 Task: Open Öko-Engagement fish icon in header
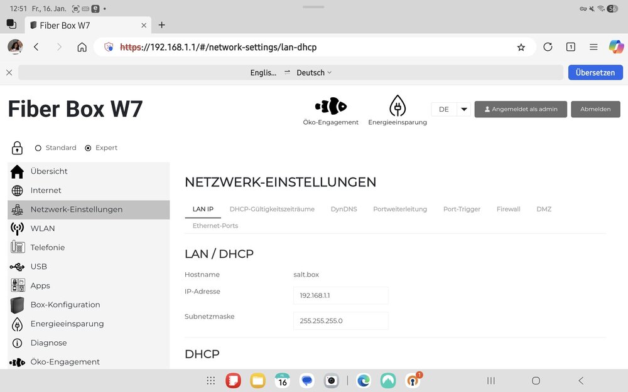pyautogui.click(x=330, y=106)
